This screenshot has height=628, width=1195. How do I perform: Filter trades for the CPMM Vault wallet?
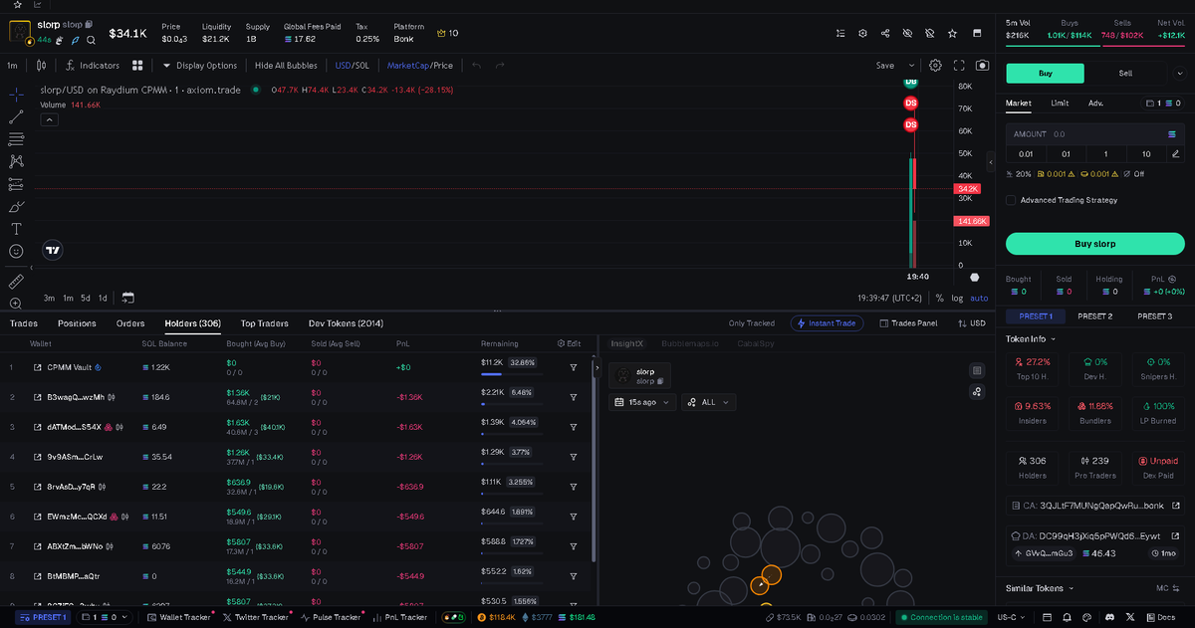574,367
